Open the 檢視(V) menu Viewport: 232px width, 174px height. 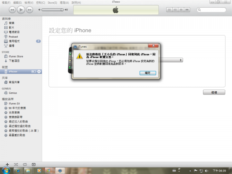[x=29, y=3]
